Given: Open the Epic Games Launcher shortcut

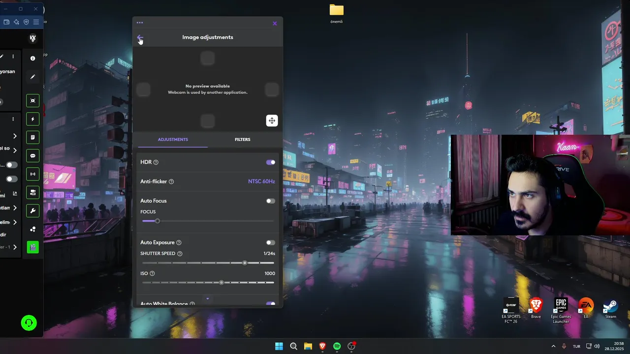Looking at the screenshot, I should pyautogui.click(x=561, y=311).
